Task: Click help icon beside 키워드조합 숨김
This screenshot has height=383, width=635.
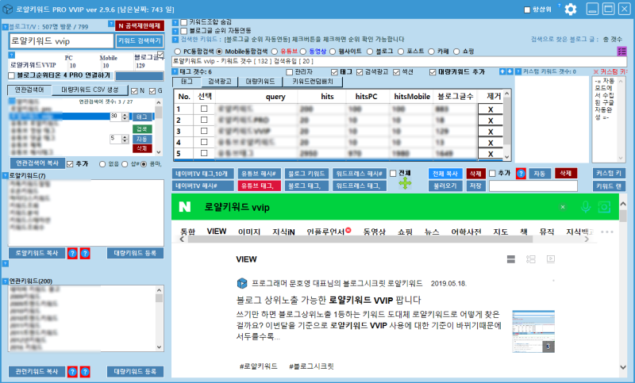Action: [x=175, y=23]
